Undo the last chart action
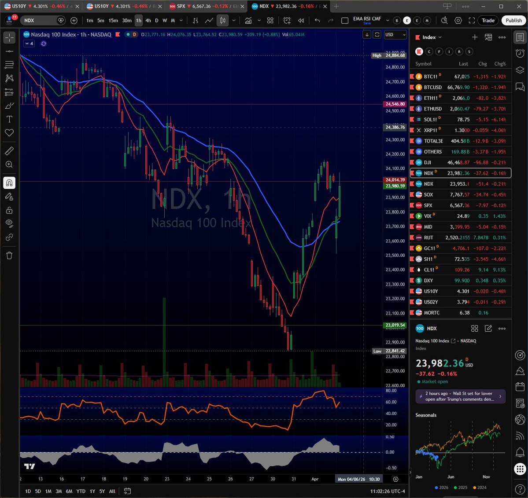Viewport: 528px width, 498px height. click(x=317, y=21)
